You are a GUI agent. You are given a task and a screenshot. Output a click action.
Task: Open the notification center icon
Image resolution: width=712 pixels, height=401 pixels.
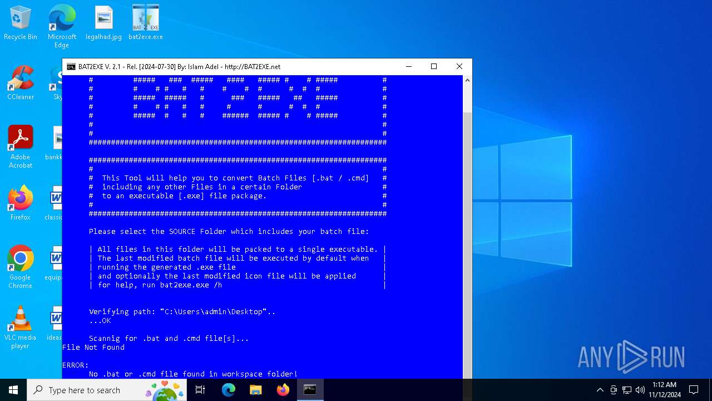(x=694, y=390)
